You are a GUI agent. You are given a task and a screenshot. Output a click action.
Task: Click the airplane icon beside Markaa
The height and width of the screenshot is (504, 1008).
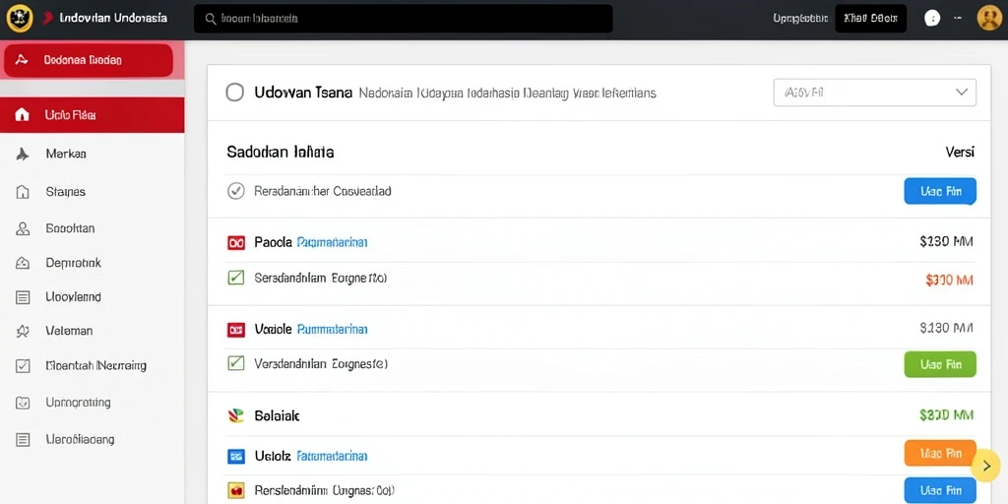click(x=22, y=155)
